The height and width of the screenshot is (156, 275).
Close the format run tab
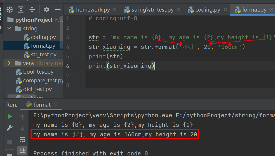click(x=56, y=105)
